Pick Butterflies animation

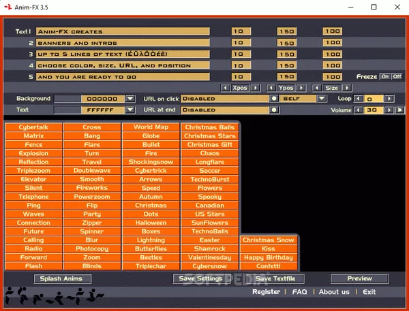click(151, 249)
